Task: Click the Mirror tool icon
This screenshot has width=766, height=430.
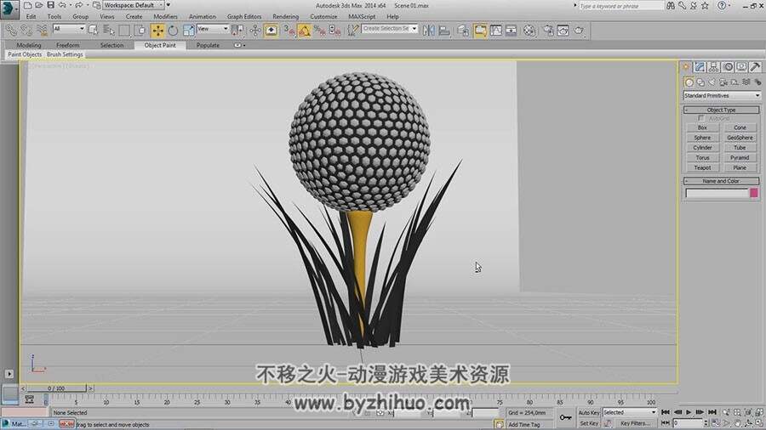Action: 428,31
